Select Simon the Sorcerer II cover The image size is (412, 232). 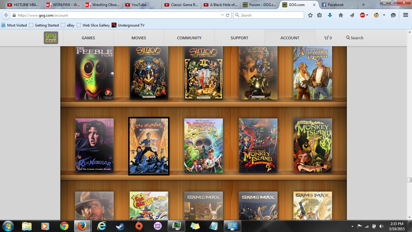pos(204,73)
